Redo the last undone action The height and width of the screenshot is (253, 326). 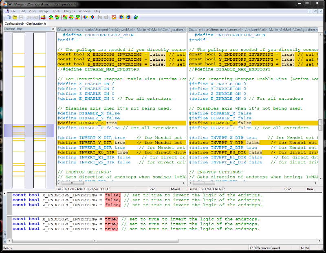coord(35,17)
